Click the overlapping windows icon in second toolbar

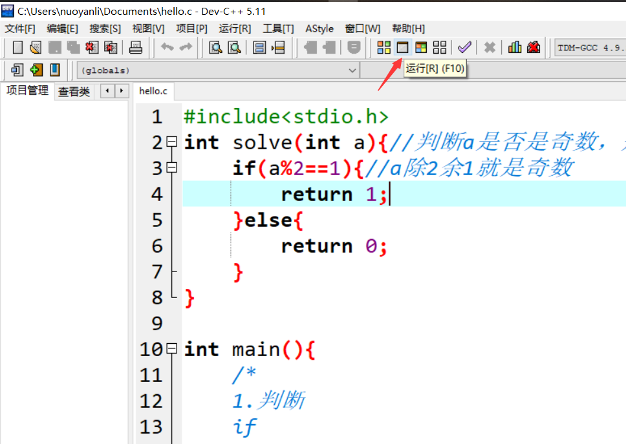[17, 70]
